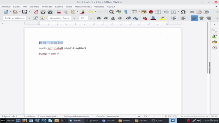Screen dimensions: 219x123
Task: Export directly as PDF
Action: 36,12
